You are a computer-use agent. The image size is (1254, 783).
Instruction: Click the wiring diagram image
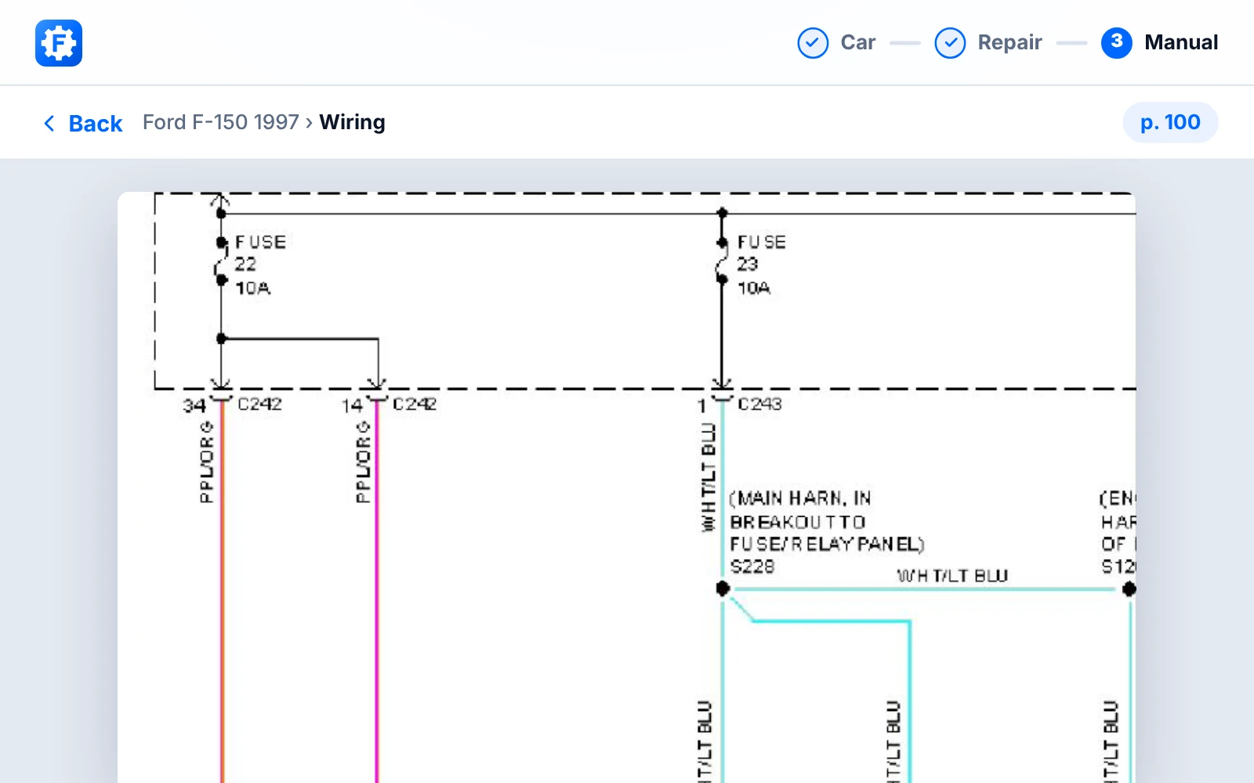coord(626,487)
